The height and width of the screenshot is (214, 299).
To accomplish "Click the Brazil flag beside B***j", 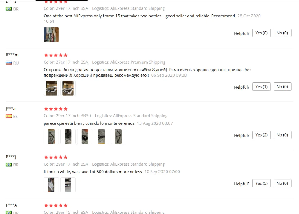I will coord(9,165).
